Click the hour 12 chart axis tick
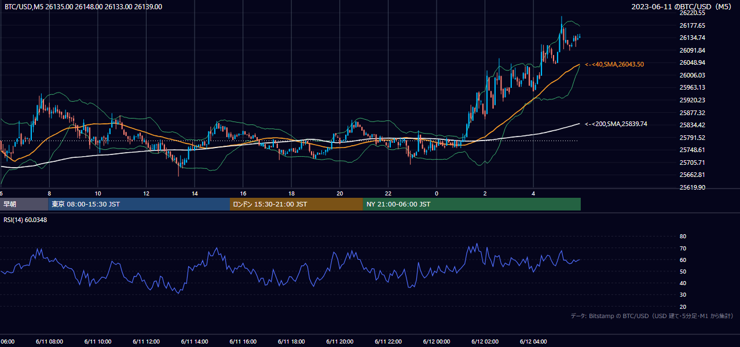The image size is (740, 347). 146,194
